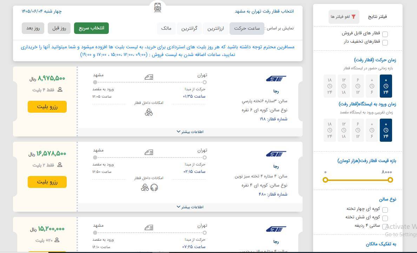Viewport: 417px width, 253px height.
Task: Sort by ارزانترین tab
Action: coord(216,28)
